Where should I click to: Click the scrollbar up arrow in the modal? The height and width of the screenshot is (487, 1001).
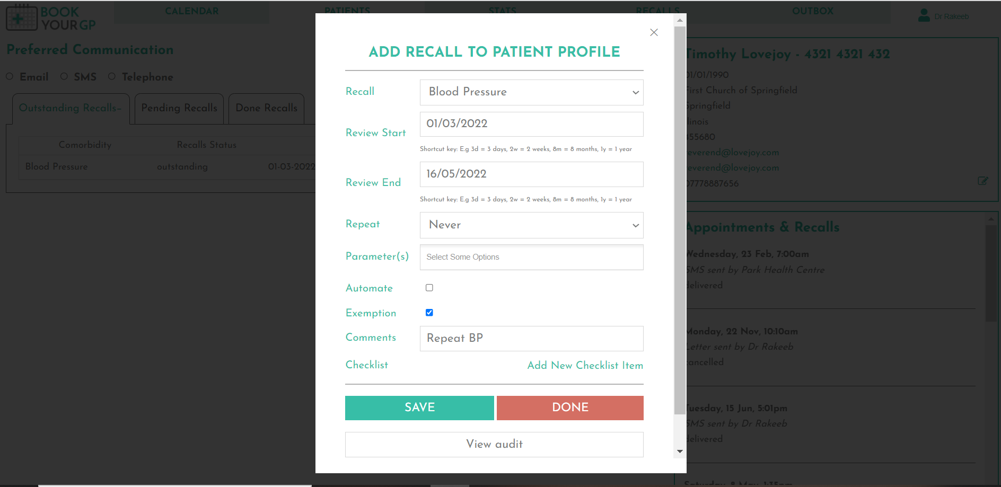click(x=679, y=21)
